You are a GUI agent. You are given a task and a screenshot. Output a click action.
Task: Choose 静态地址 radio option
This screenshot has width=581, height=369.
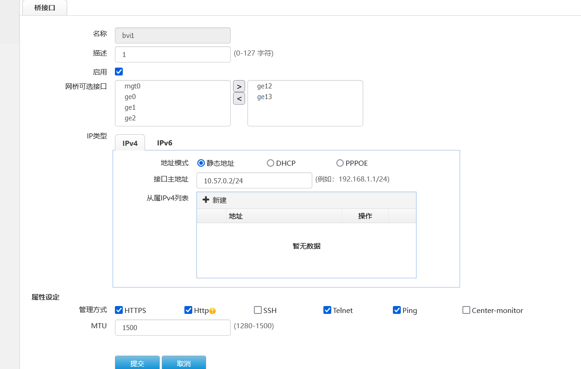(x=201, y=163)
